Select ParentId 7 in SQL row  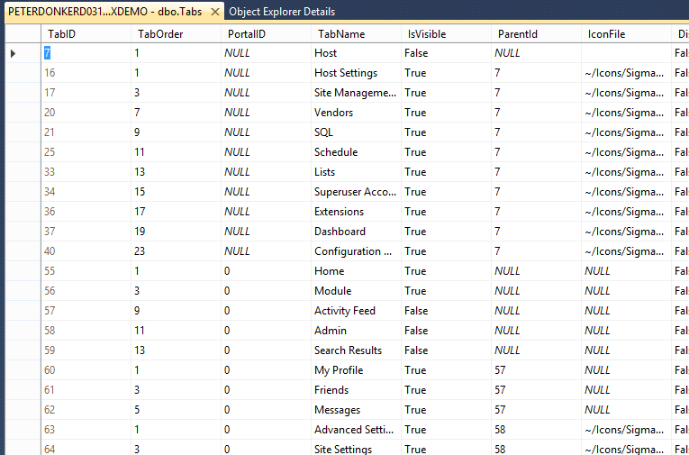[536, 132]
